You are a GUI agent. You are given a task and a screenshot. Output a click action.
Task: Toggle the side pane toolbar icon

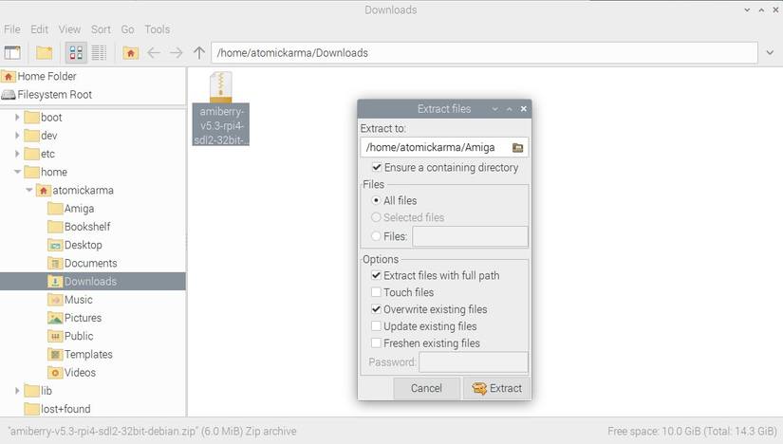click(12, 52)
